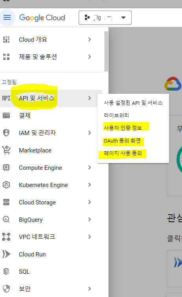Click the 결제 billing card icon
182x297 pixels.
[x=6, y=115]
